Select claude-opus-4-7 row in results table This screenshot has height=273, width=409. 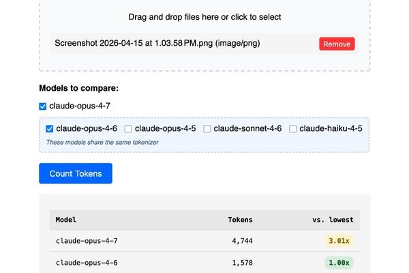[x=204, y=241]
